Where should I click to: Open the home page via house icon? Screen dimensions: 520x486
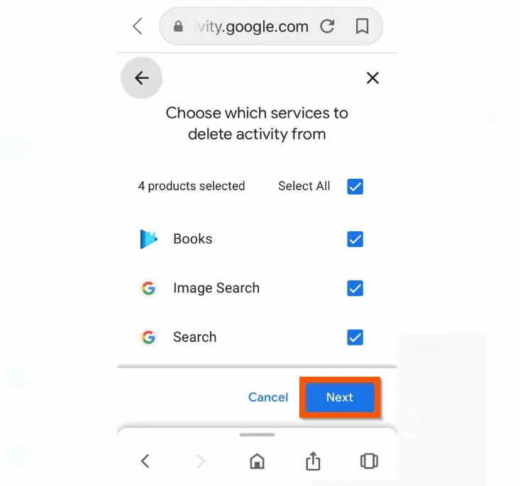tap(257, 461)
